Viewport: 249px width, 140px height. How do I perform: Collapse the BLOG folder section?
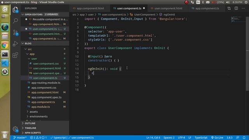[45, 43]
